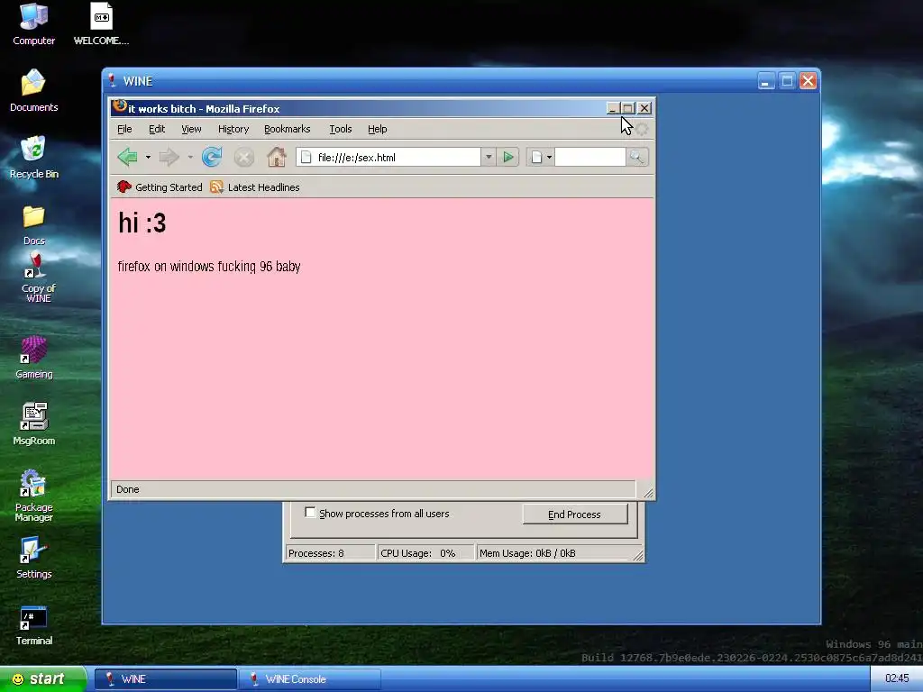This screenshot has height=692, width=923.
Task: Go to the Home page icon
Action: tap(276, 157)
